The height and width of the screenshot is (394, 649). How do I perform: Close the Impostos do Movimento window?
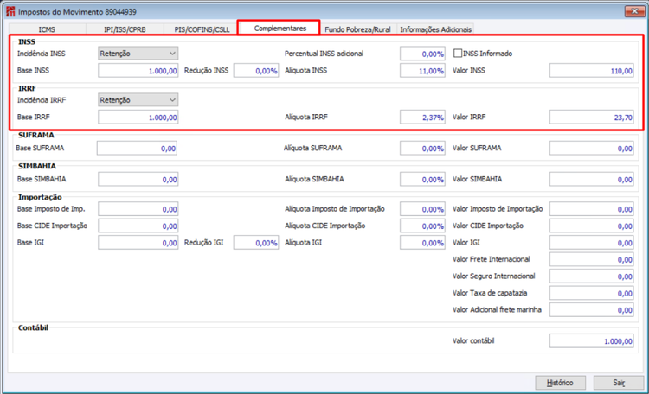click(x=634, y=11)
